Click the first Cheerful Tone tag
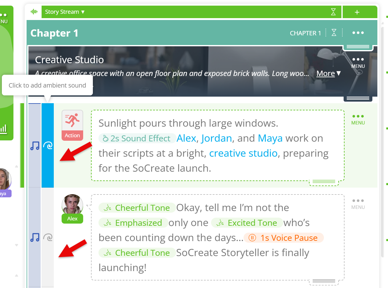 pyautogui.click(x=138, y=208)
